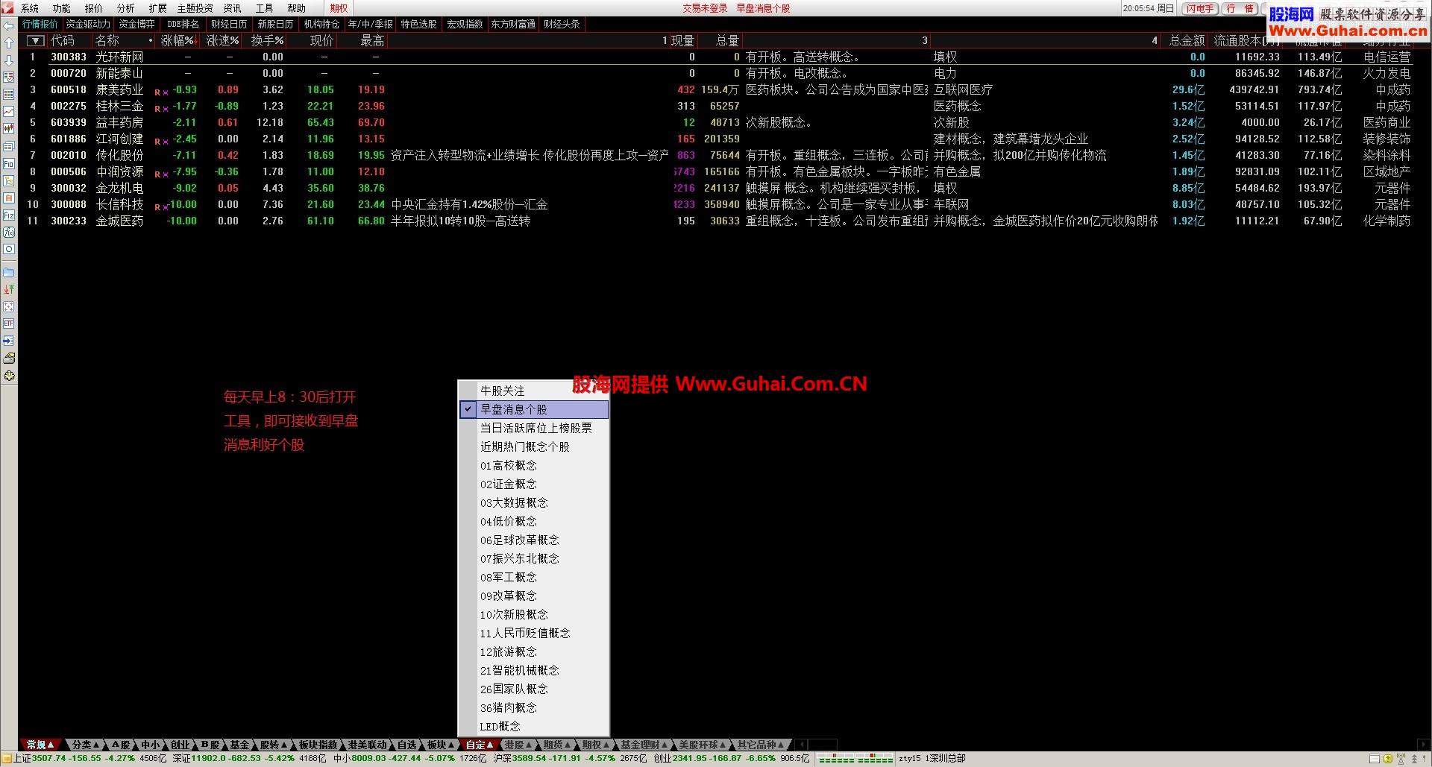The width and height of the screenshot is (1432, 767).
Task: Click the yellow flower settings icon in sidebar
Action: [9, 376]
